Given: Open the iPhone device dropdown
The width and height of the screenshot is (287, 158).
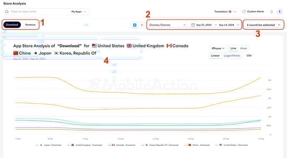Looking at the screenshot, I should (x=218, y=48).
